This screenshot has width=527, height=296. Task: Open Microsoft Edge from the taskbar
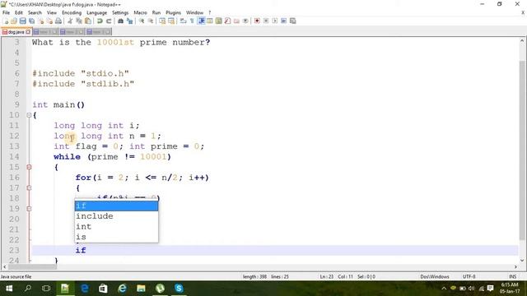tap(84, 289)
